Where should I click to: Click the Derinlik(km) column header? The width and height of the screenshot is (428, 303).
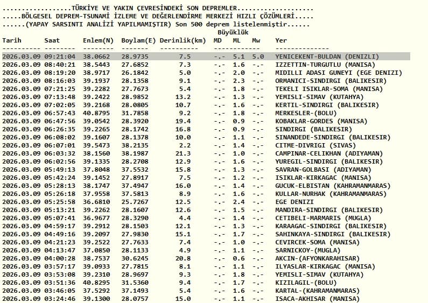(x=183, y=41)
